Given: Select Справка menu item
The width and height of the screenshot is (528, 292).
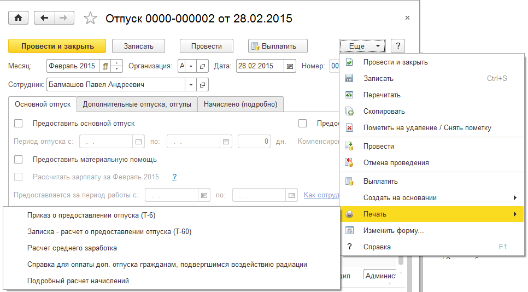Looking at the screenshot, I should [432, 247].
